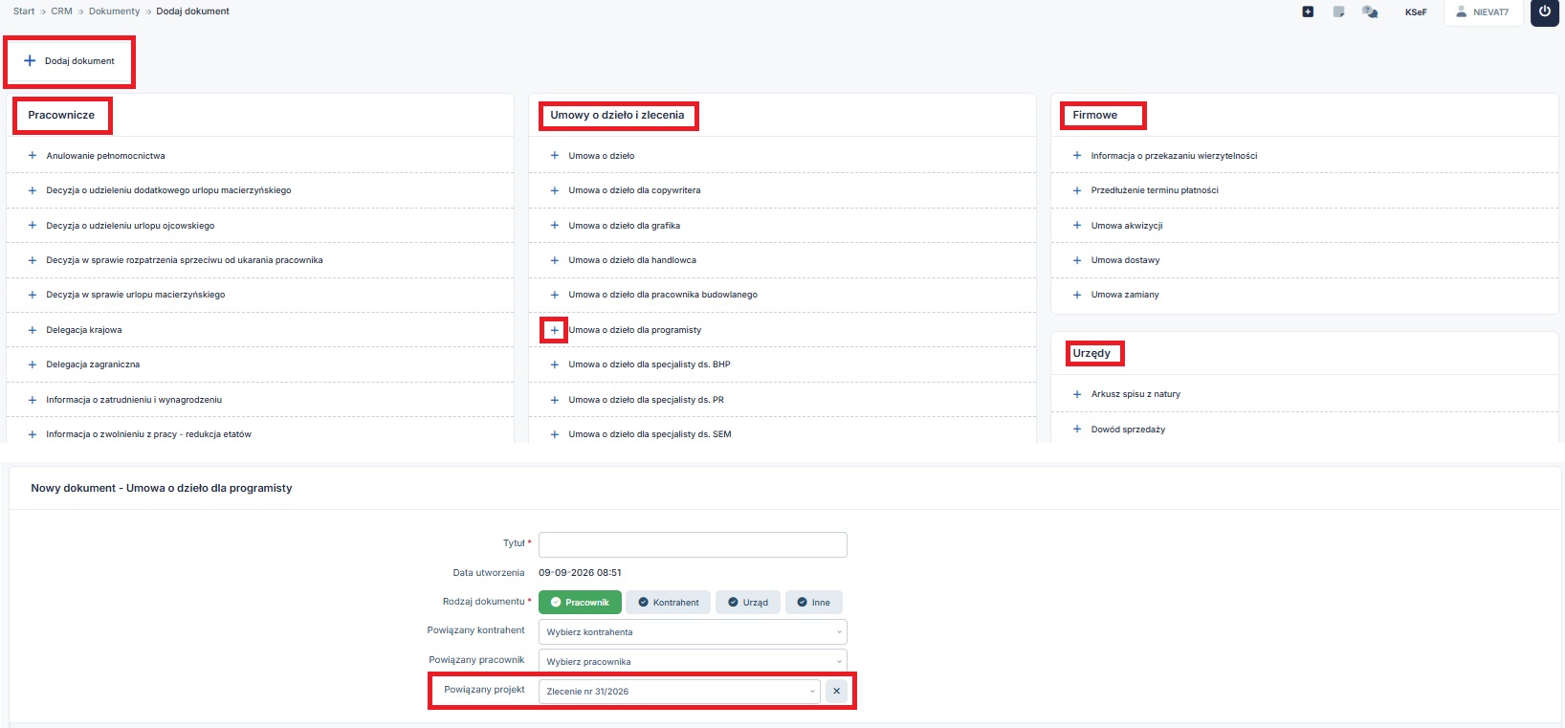Click plus icon beside Umowa o dzieło dla programisty

click(554, 330)
